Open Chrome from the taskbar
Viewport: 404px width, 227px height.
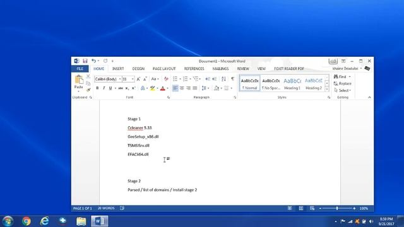26,221
